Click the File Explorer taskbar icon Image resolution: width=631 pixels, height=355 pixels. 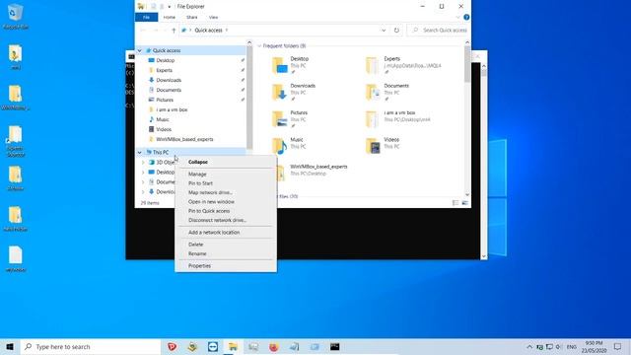pos(233,346)
